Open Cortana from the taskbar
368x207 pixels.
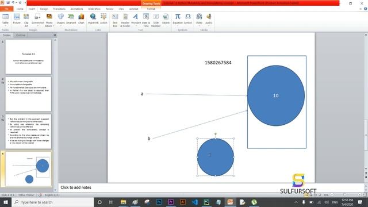[x=99, y=202]
